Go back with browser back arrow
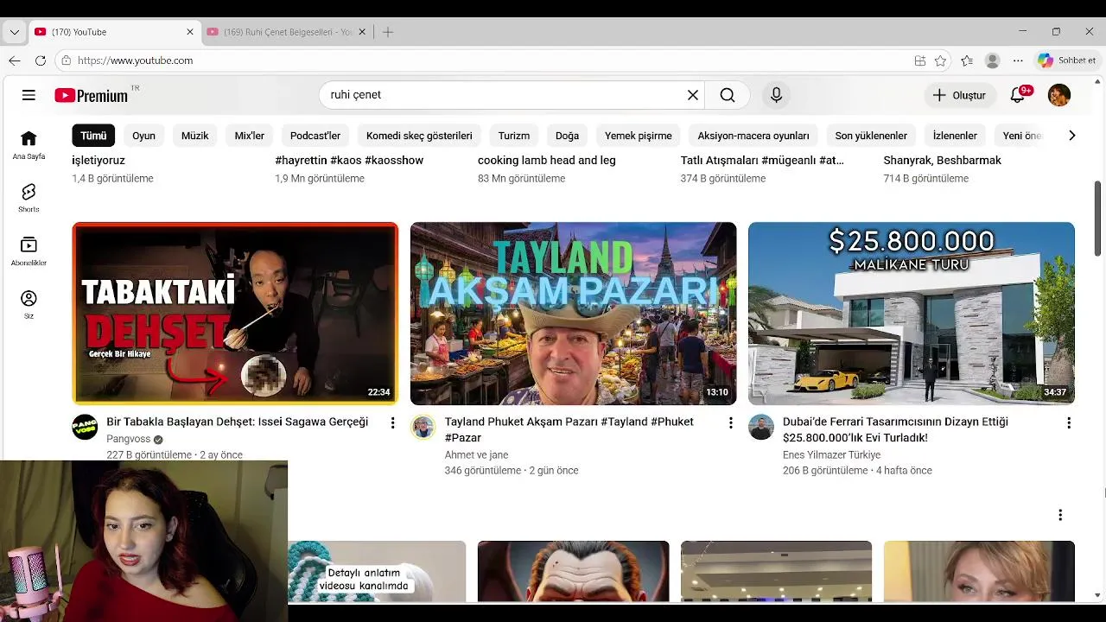 pos(15,60)
